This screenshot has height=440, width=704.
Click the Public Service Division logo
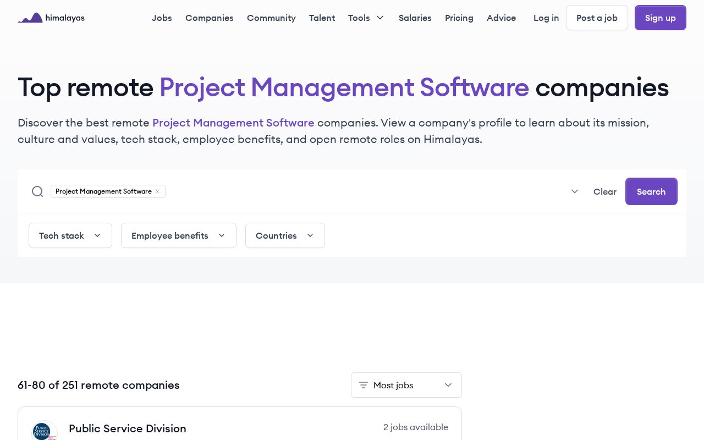(42, 431)
